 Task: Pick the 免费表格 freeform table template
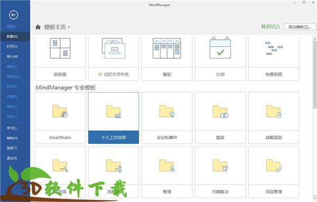click(274, 59)
